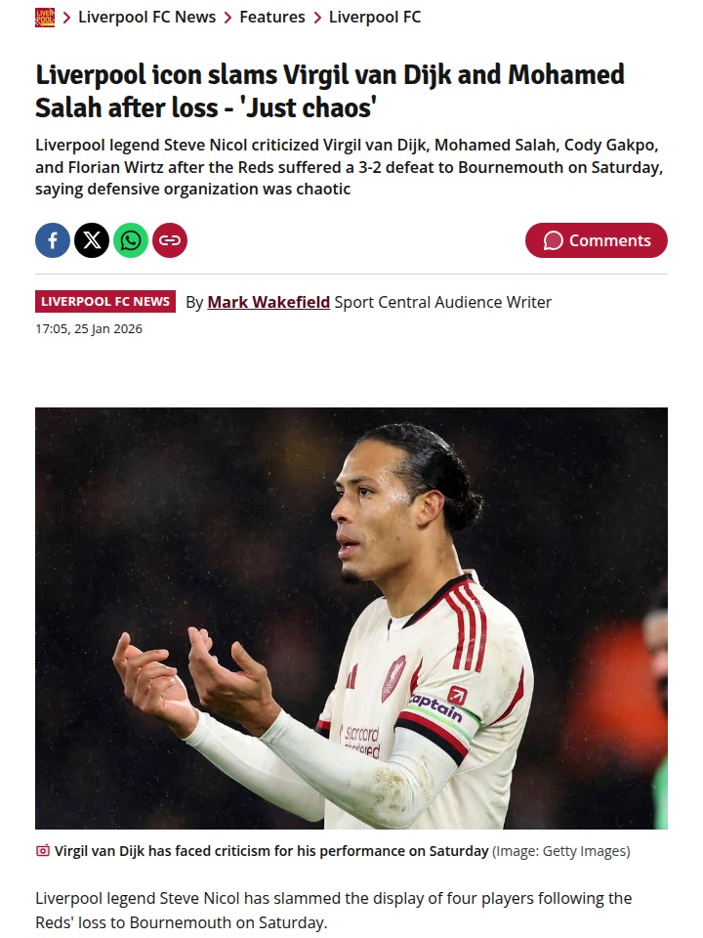Click chevron arrow before Liverpool FC breadcrumb
703x938 pixels.
317,18
